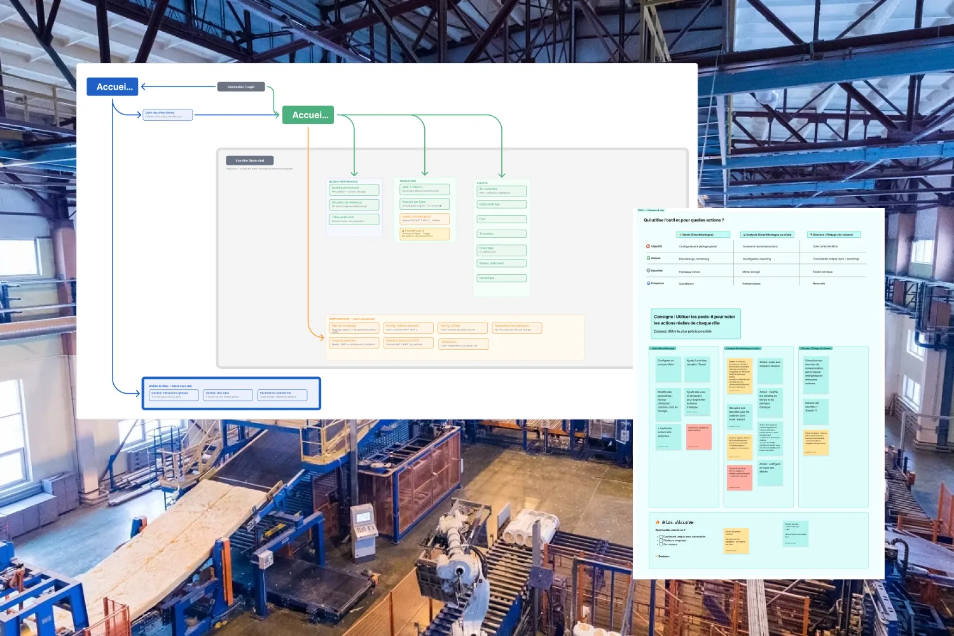The height and width of the screenshot is (636, 954).
Task: Click the Vue Site [Nom site] label
Action: click(x=250, y=160)
